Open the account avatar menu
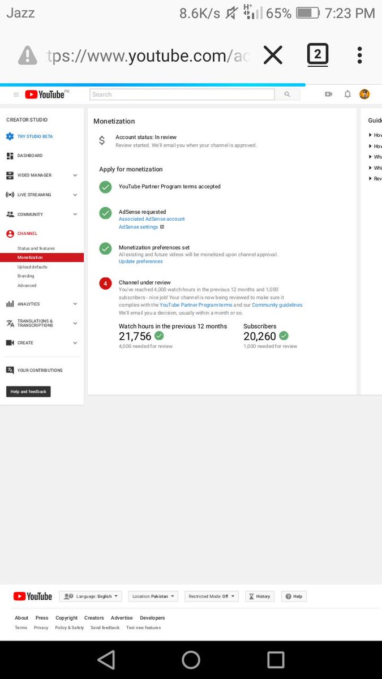The image size is (382, 679). point(364,94)
